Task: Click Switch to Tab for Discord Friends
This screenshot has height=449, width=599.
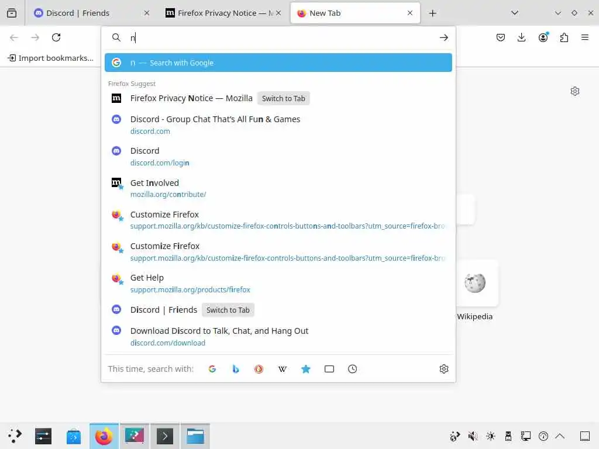Action: 228,310
